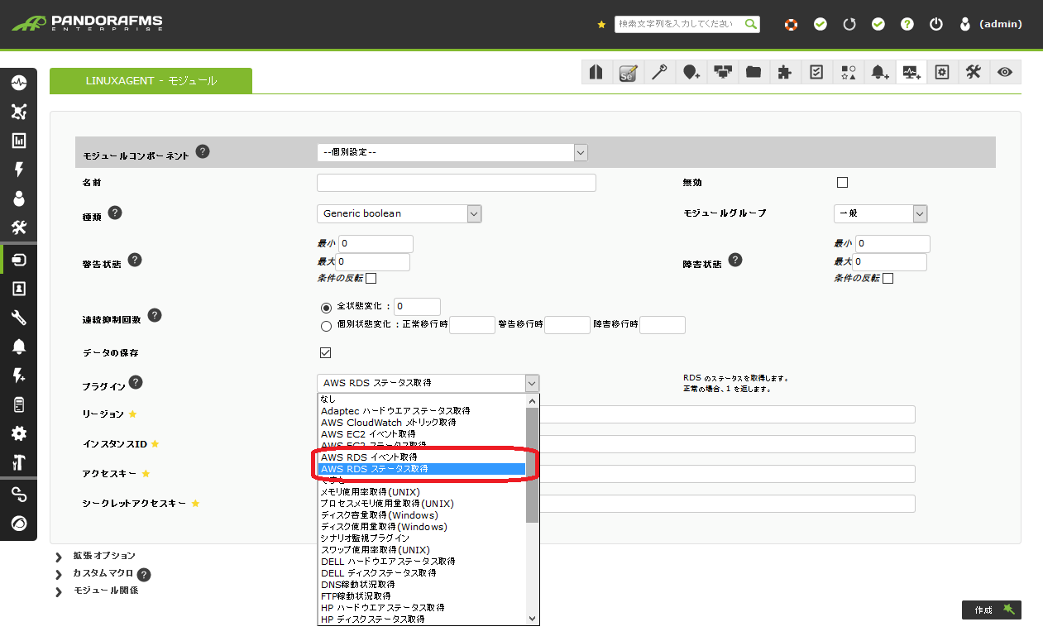
Task: Toggle 条件の反転 checkbox under 警告状態
Action: (371, 279)
